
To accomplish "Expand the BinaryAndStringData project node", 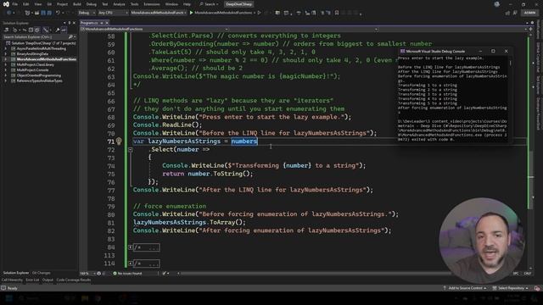I will point(6,54).
